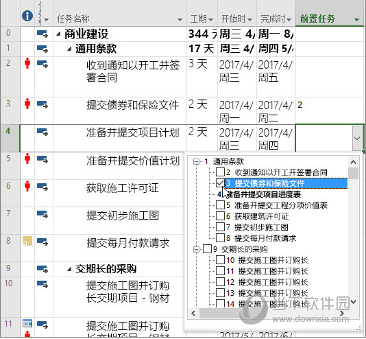Click task mode icon in row 10
This screenshot has width=366, height=339.
pos(42,284)
